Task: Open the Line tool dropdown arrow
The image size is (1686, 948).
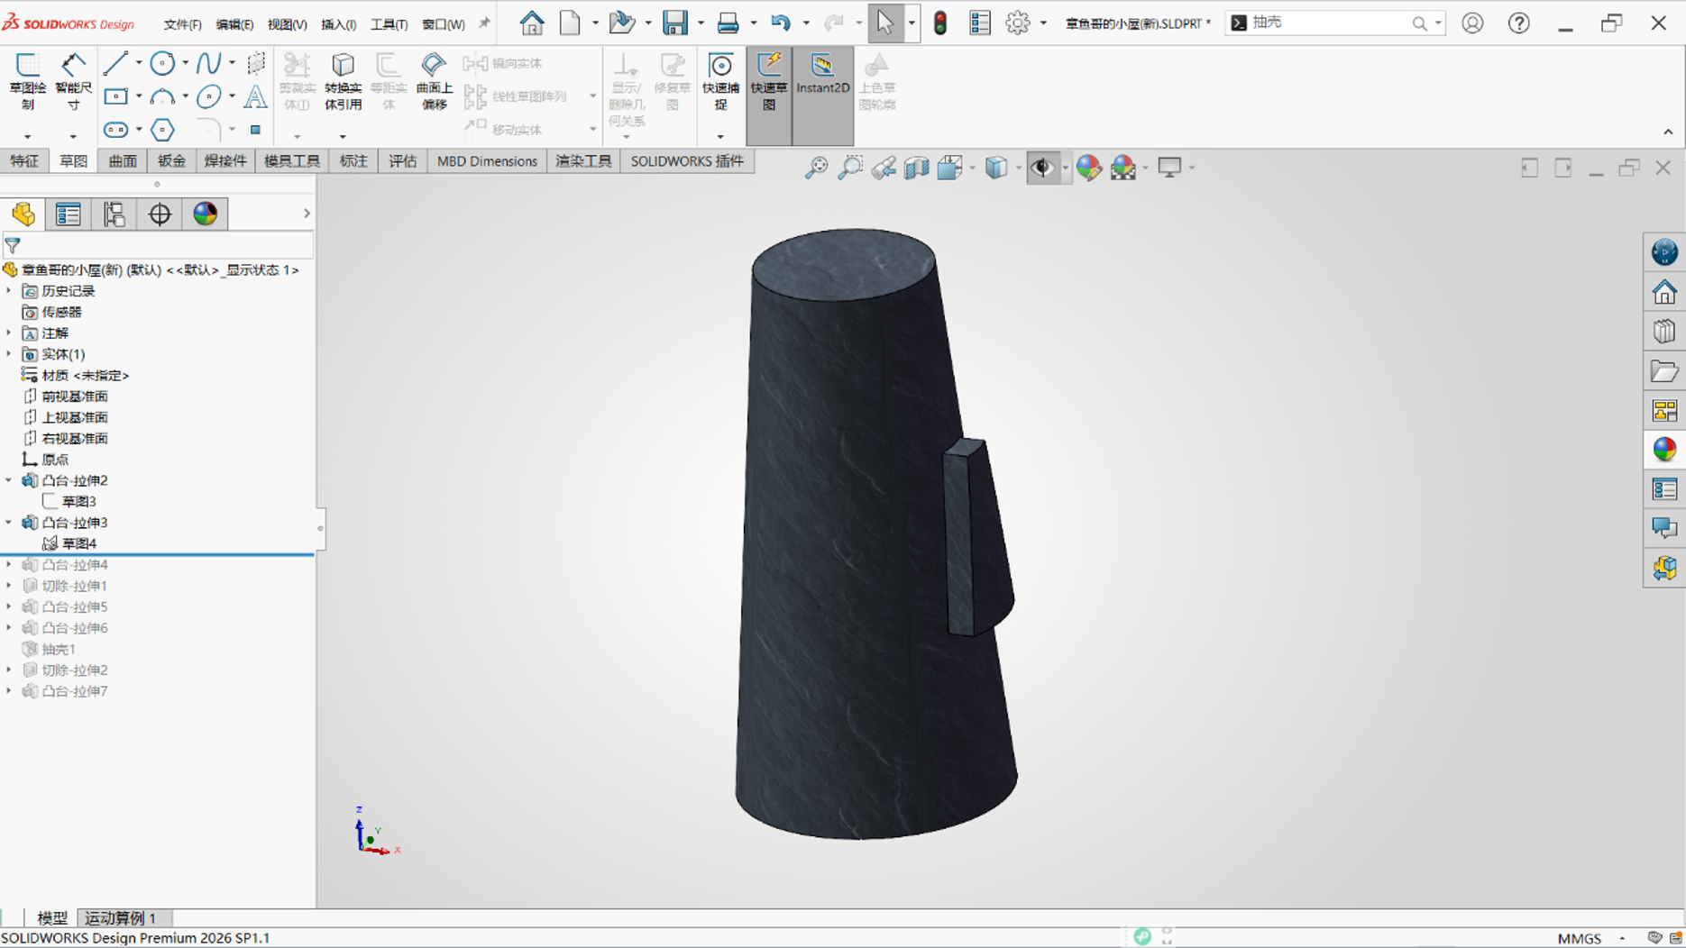Action: coord(138,63)
